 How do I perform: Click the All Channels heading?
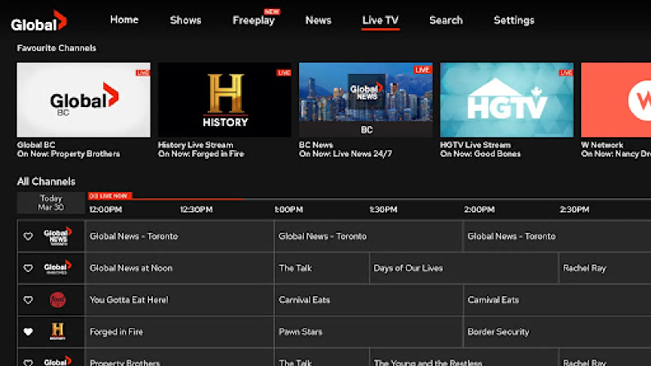coord(46,181)
